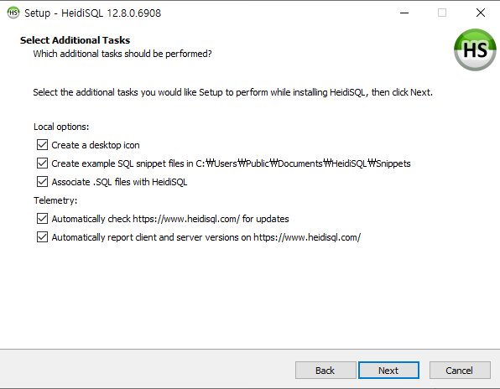Uncheck automatic client and server version reporting
This screenshot has width=500, height=389.
[x=43, y=237]
